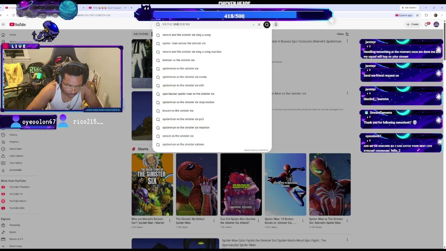The height and width of the screenshot is (251, 446).
Task: Open the Filters options
Action: [343, 34]
